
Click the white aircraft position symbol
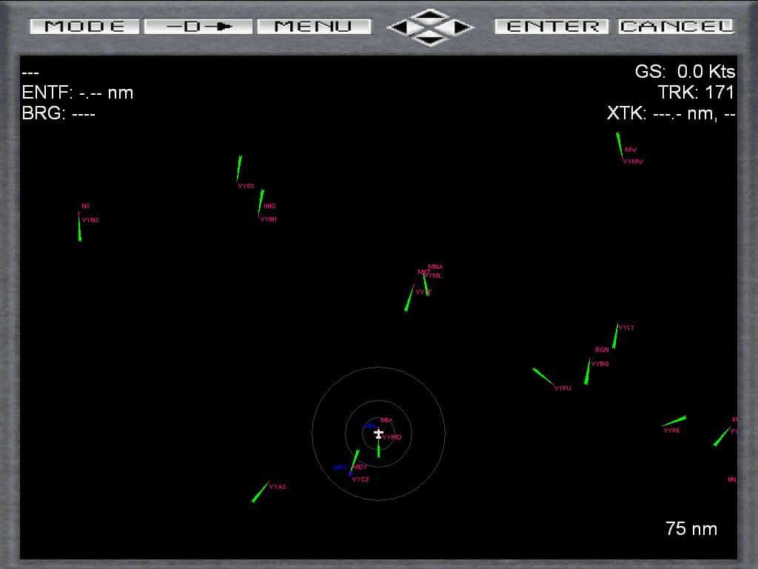pos(378,433)
